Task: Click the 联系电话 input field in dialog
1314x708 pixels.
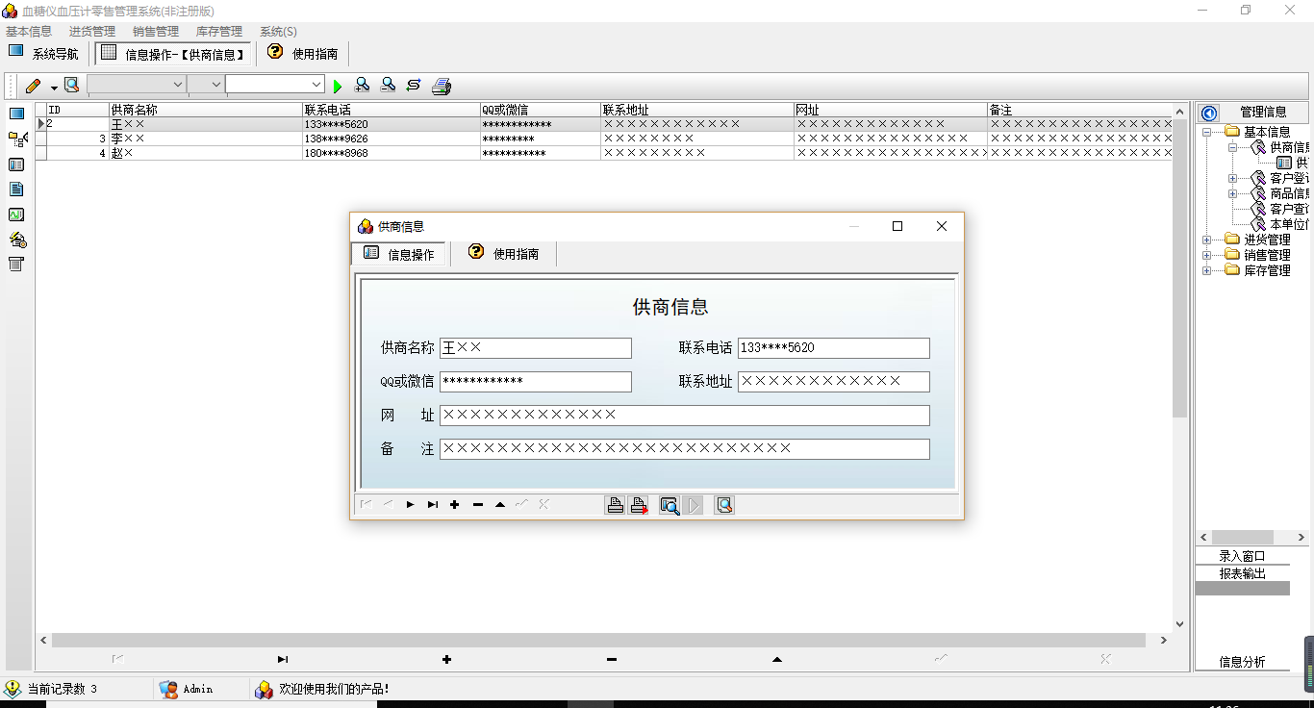Action: (834, 348)
